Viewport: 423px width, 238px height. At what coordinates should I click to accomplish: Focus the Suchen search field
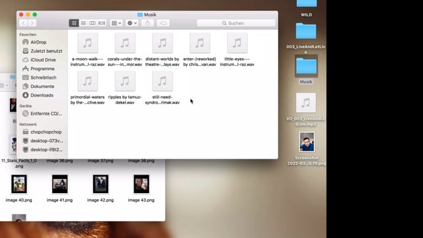coord(236,23)
